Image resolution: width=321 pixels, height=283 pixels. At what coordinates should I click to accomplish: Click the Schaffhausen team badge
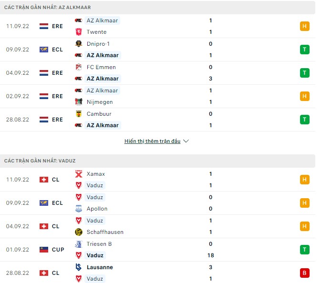tap(79, 232)
